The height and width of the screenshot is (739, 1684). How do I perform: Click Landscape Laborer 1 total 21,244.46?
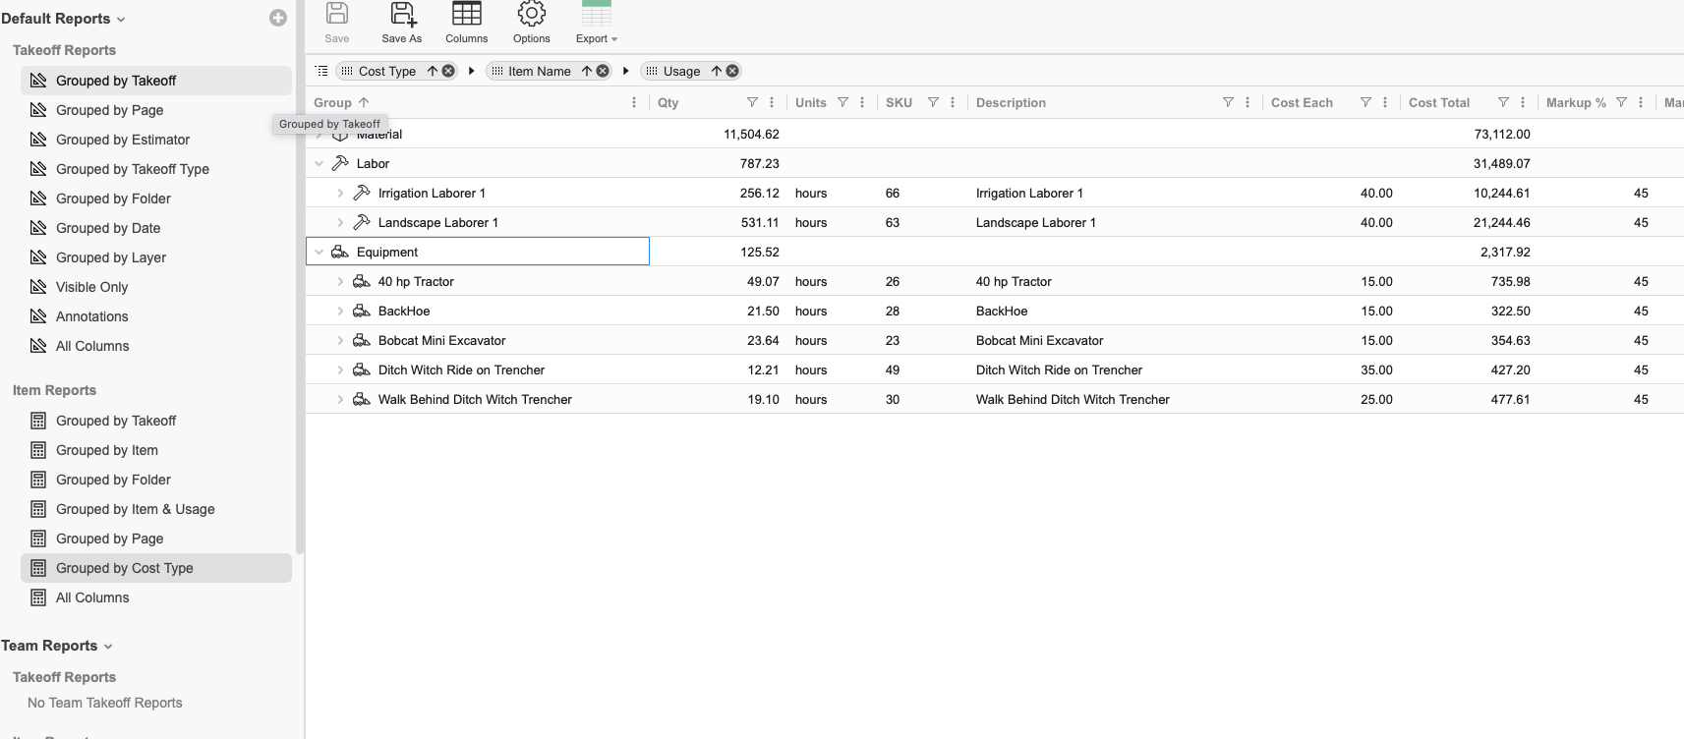1501,222
